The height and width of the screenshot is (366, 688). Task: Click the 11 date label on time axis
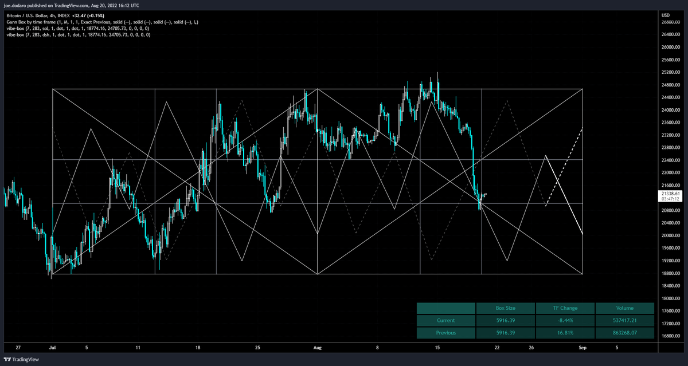(138, 347)
